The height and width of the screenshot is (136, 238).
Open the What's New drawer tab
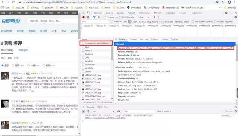[103, 107]
